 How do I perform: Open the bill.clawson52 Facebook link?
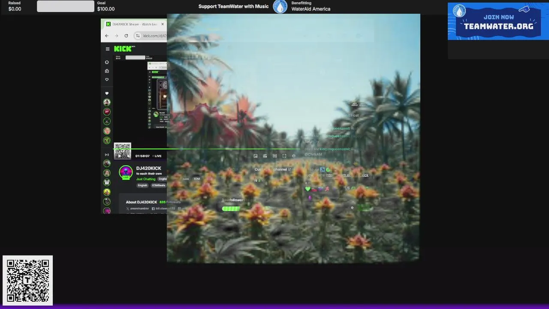coord(163,209)
